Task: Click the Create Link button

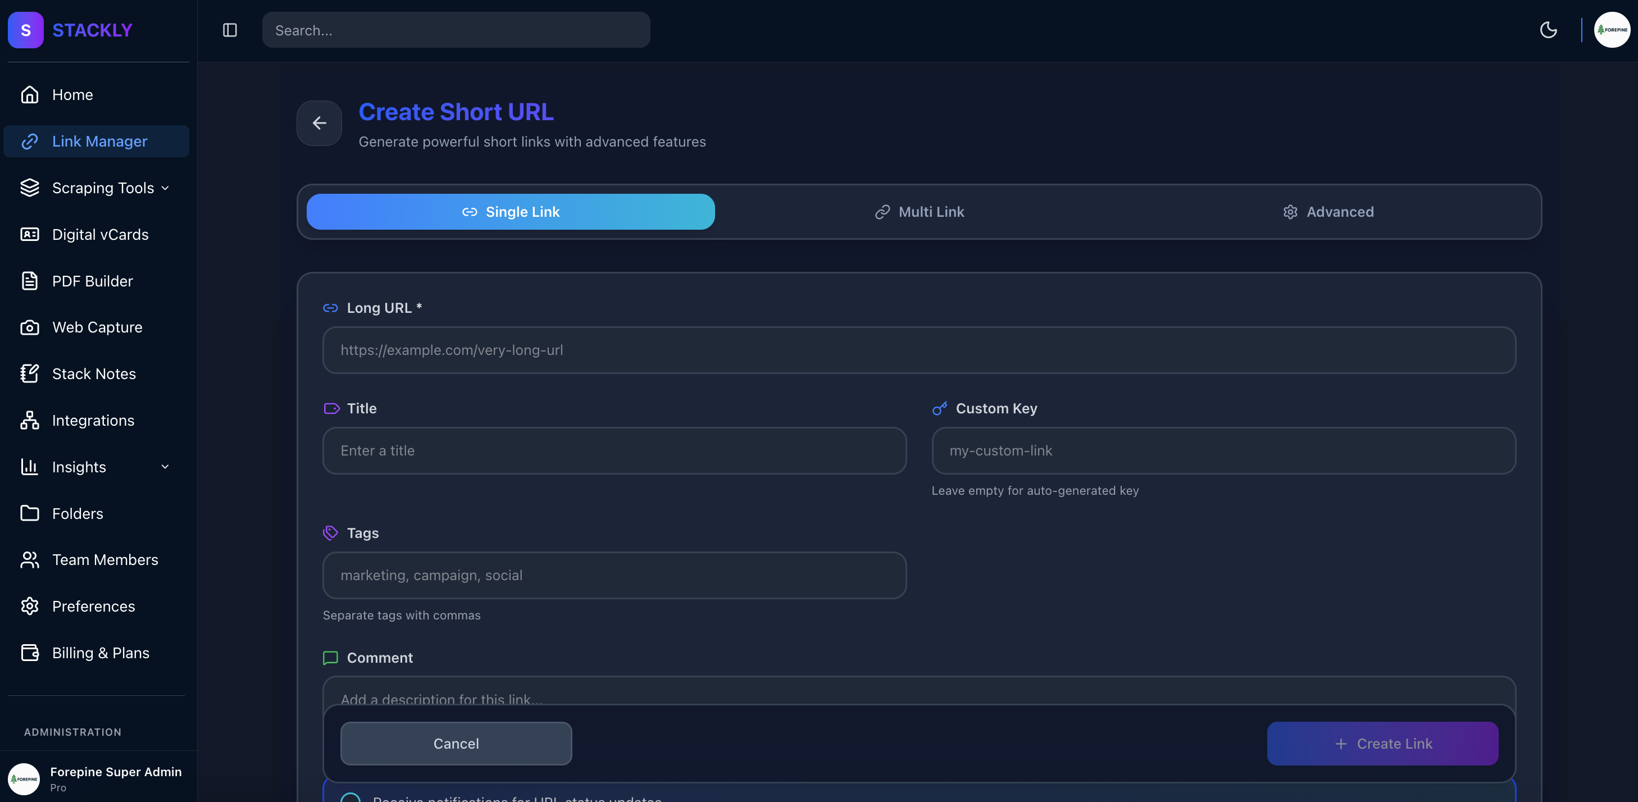Action: 1382,743
